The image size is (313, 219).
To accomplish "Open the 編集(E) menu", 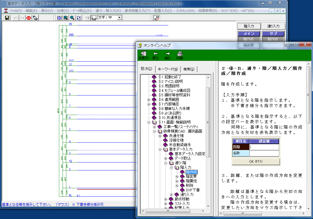I will 31,11.
